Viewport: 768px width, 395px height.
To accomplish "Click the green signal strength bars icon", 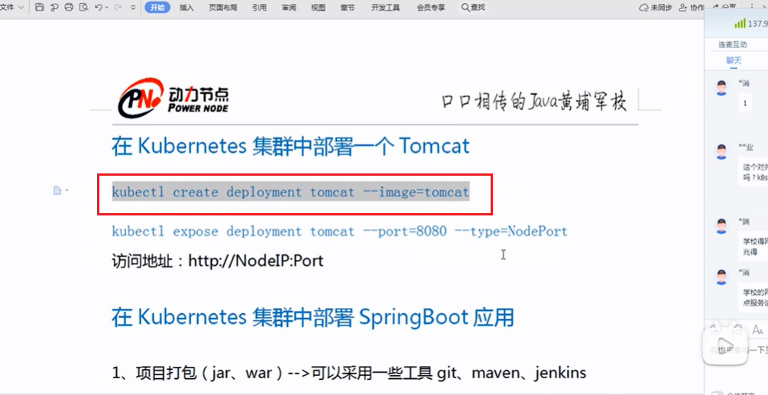I will 740,24.
